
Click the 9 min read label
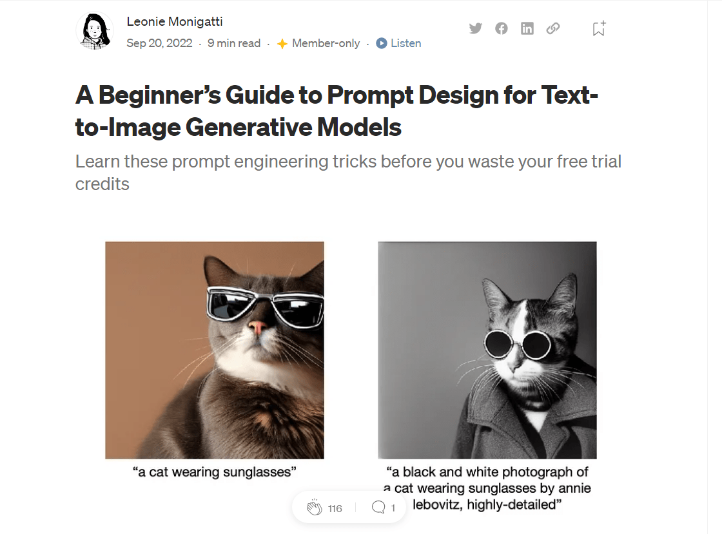click(234, 43)
